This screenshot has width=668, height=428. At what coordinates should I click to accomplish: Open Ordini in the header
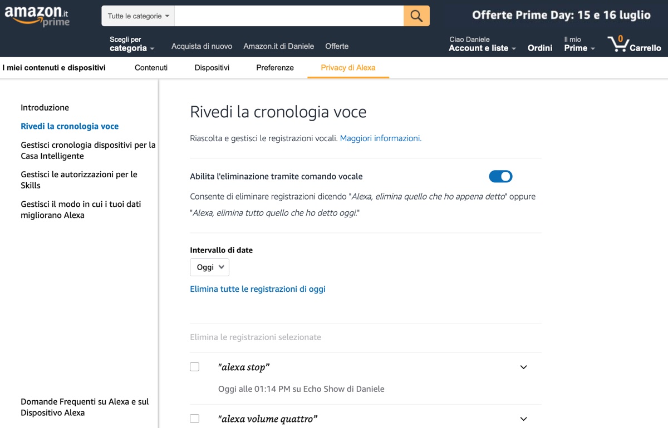[540, 48]
